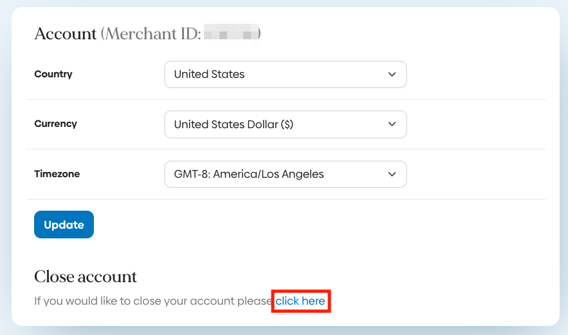Click the Country field label
Screen dimensions: 568x335
pyautogui.click(x=53, y=74)
